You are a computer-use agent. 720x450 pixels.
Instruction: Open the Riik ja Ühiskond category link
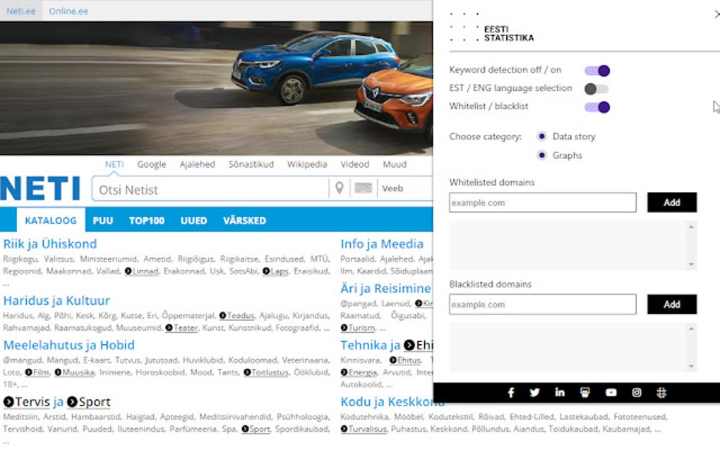50,244
